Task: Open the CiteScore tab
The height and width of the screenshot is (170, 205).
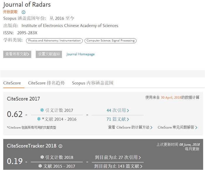Action: click(x=12, y=83)
